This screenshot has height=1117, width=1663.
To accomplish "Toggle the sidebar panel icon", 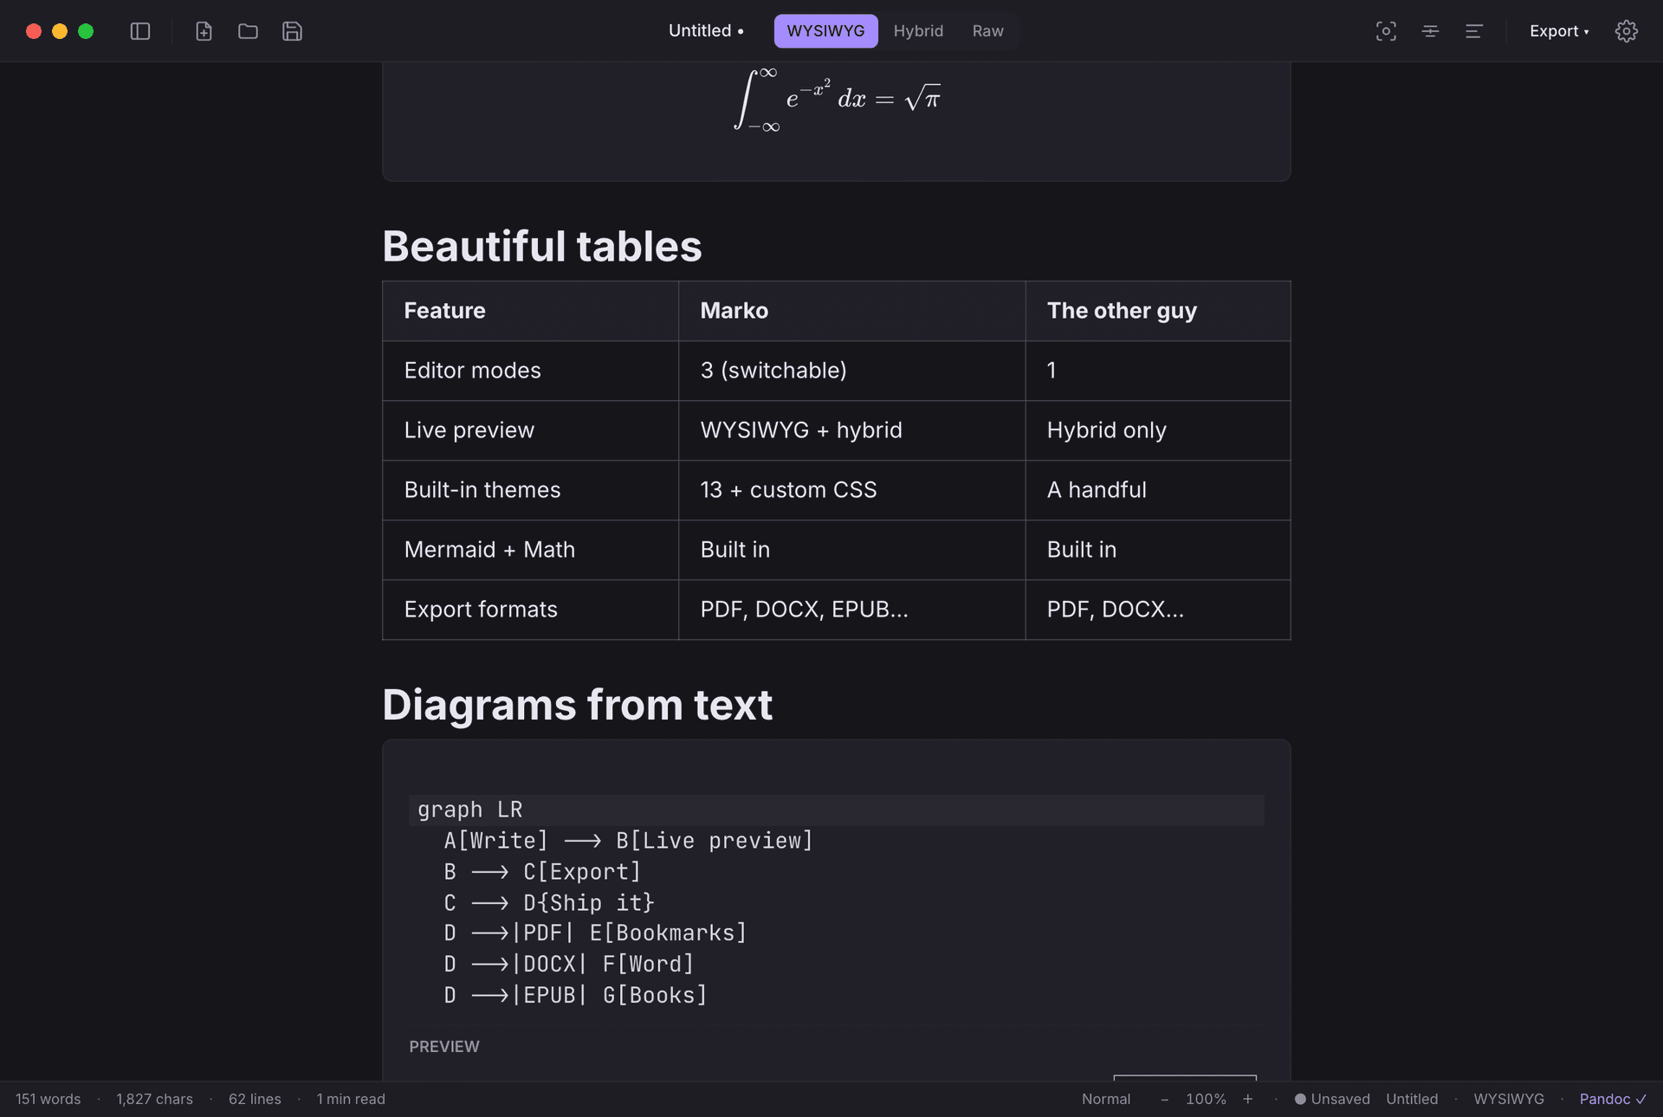I will tap(140, 31).
